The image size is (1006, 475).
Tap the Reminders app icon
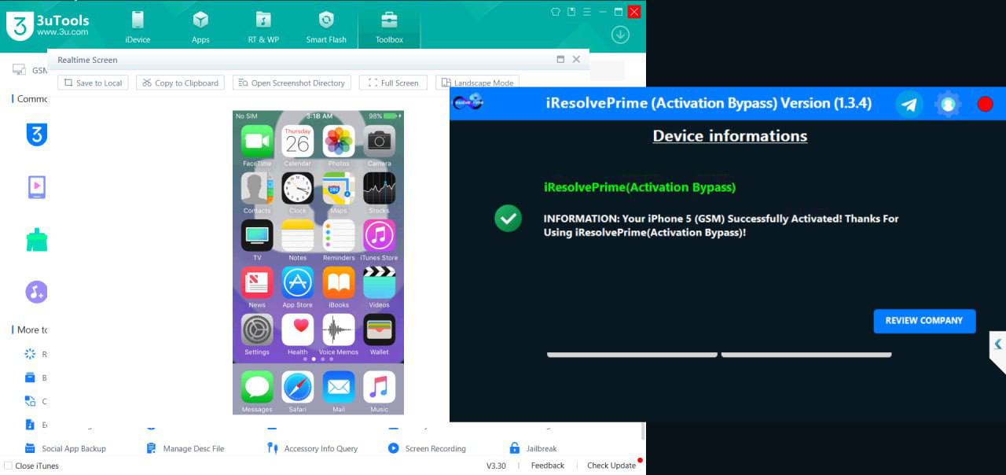(339, 236)
